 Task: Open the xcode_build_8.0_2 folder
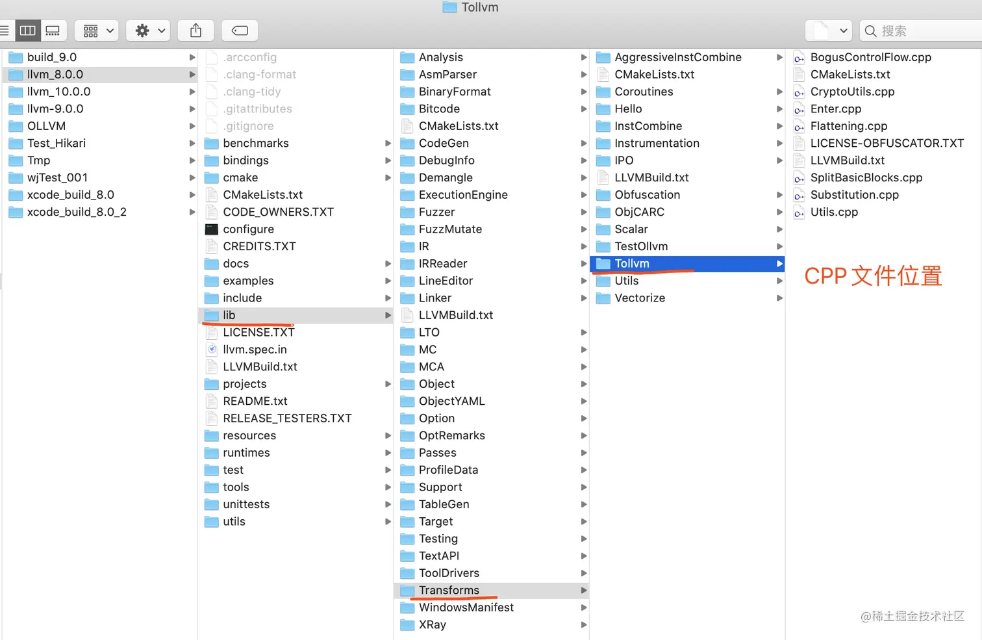point(99,212)
